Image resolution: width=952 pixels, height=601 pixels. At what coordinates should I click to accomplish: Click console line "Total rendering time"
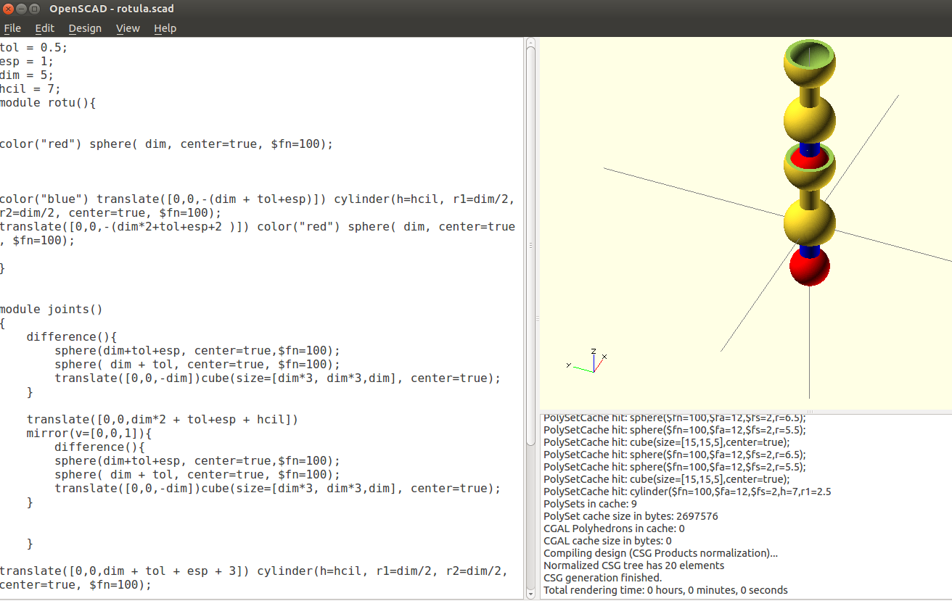pos(665,590)
